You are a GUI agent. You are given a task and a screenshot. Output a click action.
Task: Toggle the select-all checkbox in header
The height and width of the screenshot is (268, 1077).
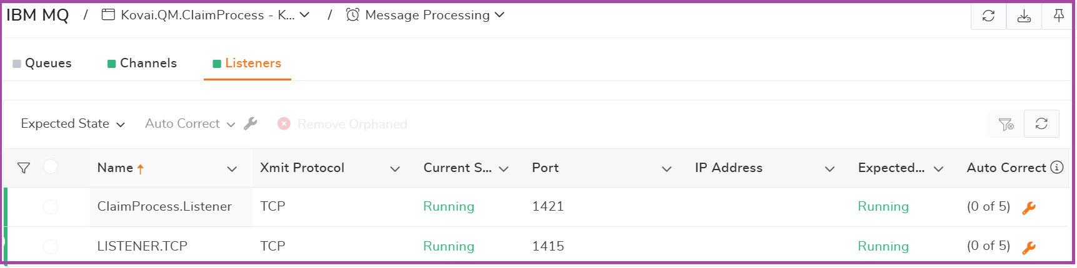51,166
